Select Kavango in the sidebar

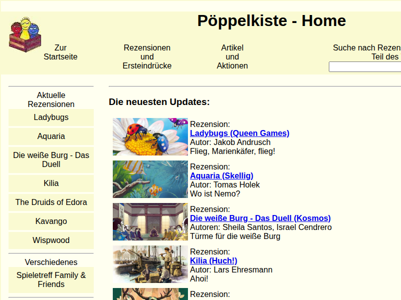click(x=51, y=221)
